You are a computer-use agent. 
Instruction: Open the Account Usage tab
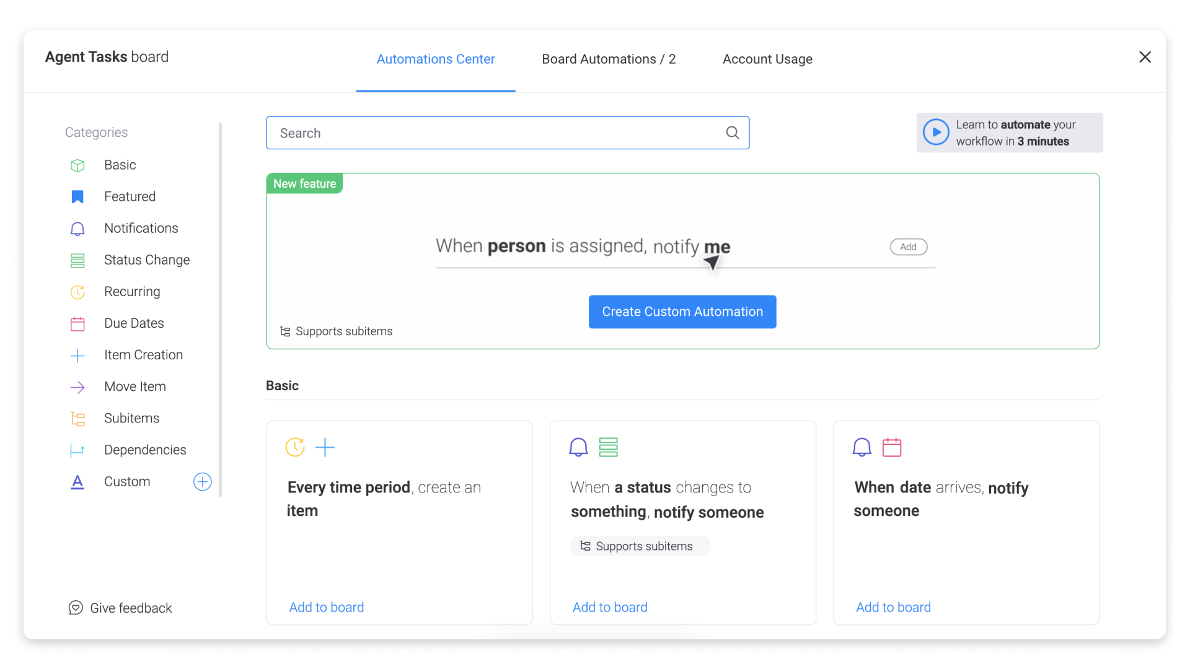767,59
